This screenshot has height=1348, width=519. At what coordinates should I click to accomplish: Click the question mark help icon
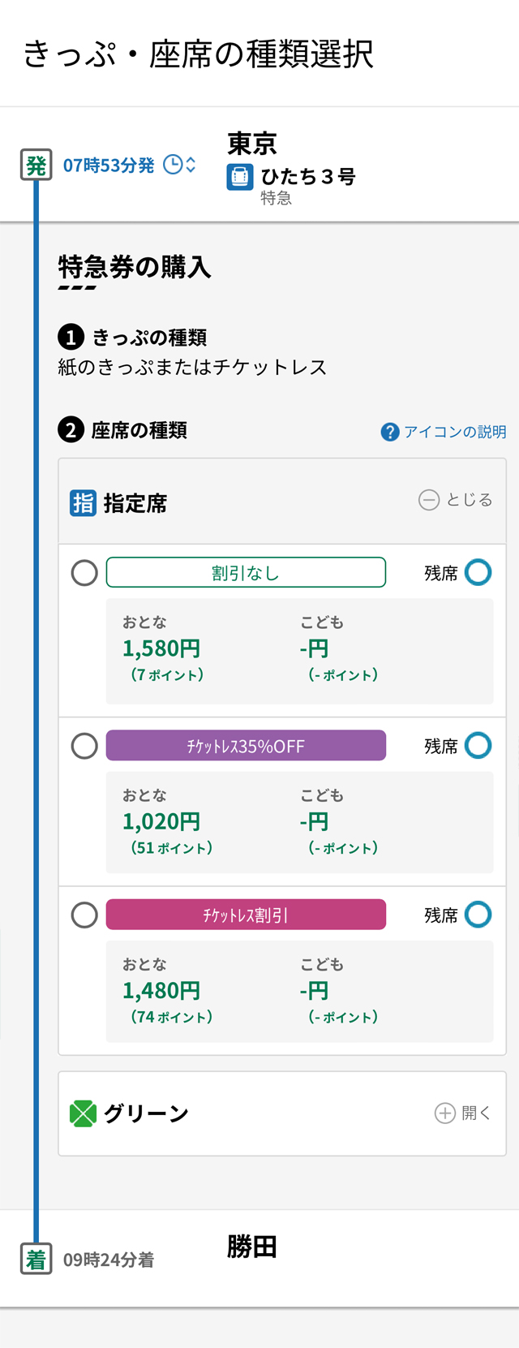coord(390,432)
